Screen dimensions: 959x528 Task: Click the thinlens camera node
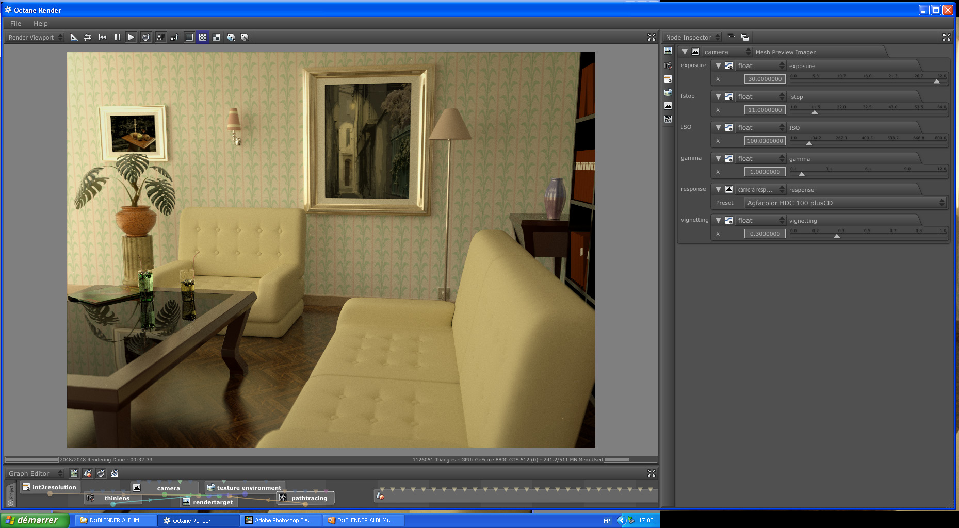[113, 498]
